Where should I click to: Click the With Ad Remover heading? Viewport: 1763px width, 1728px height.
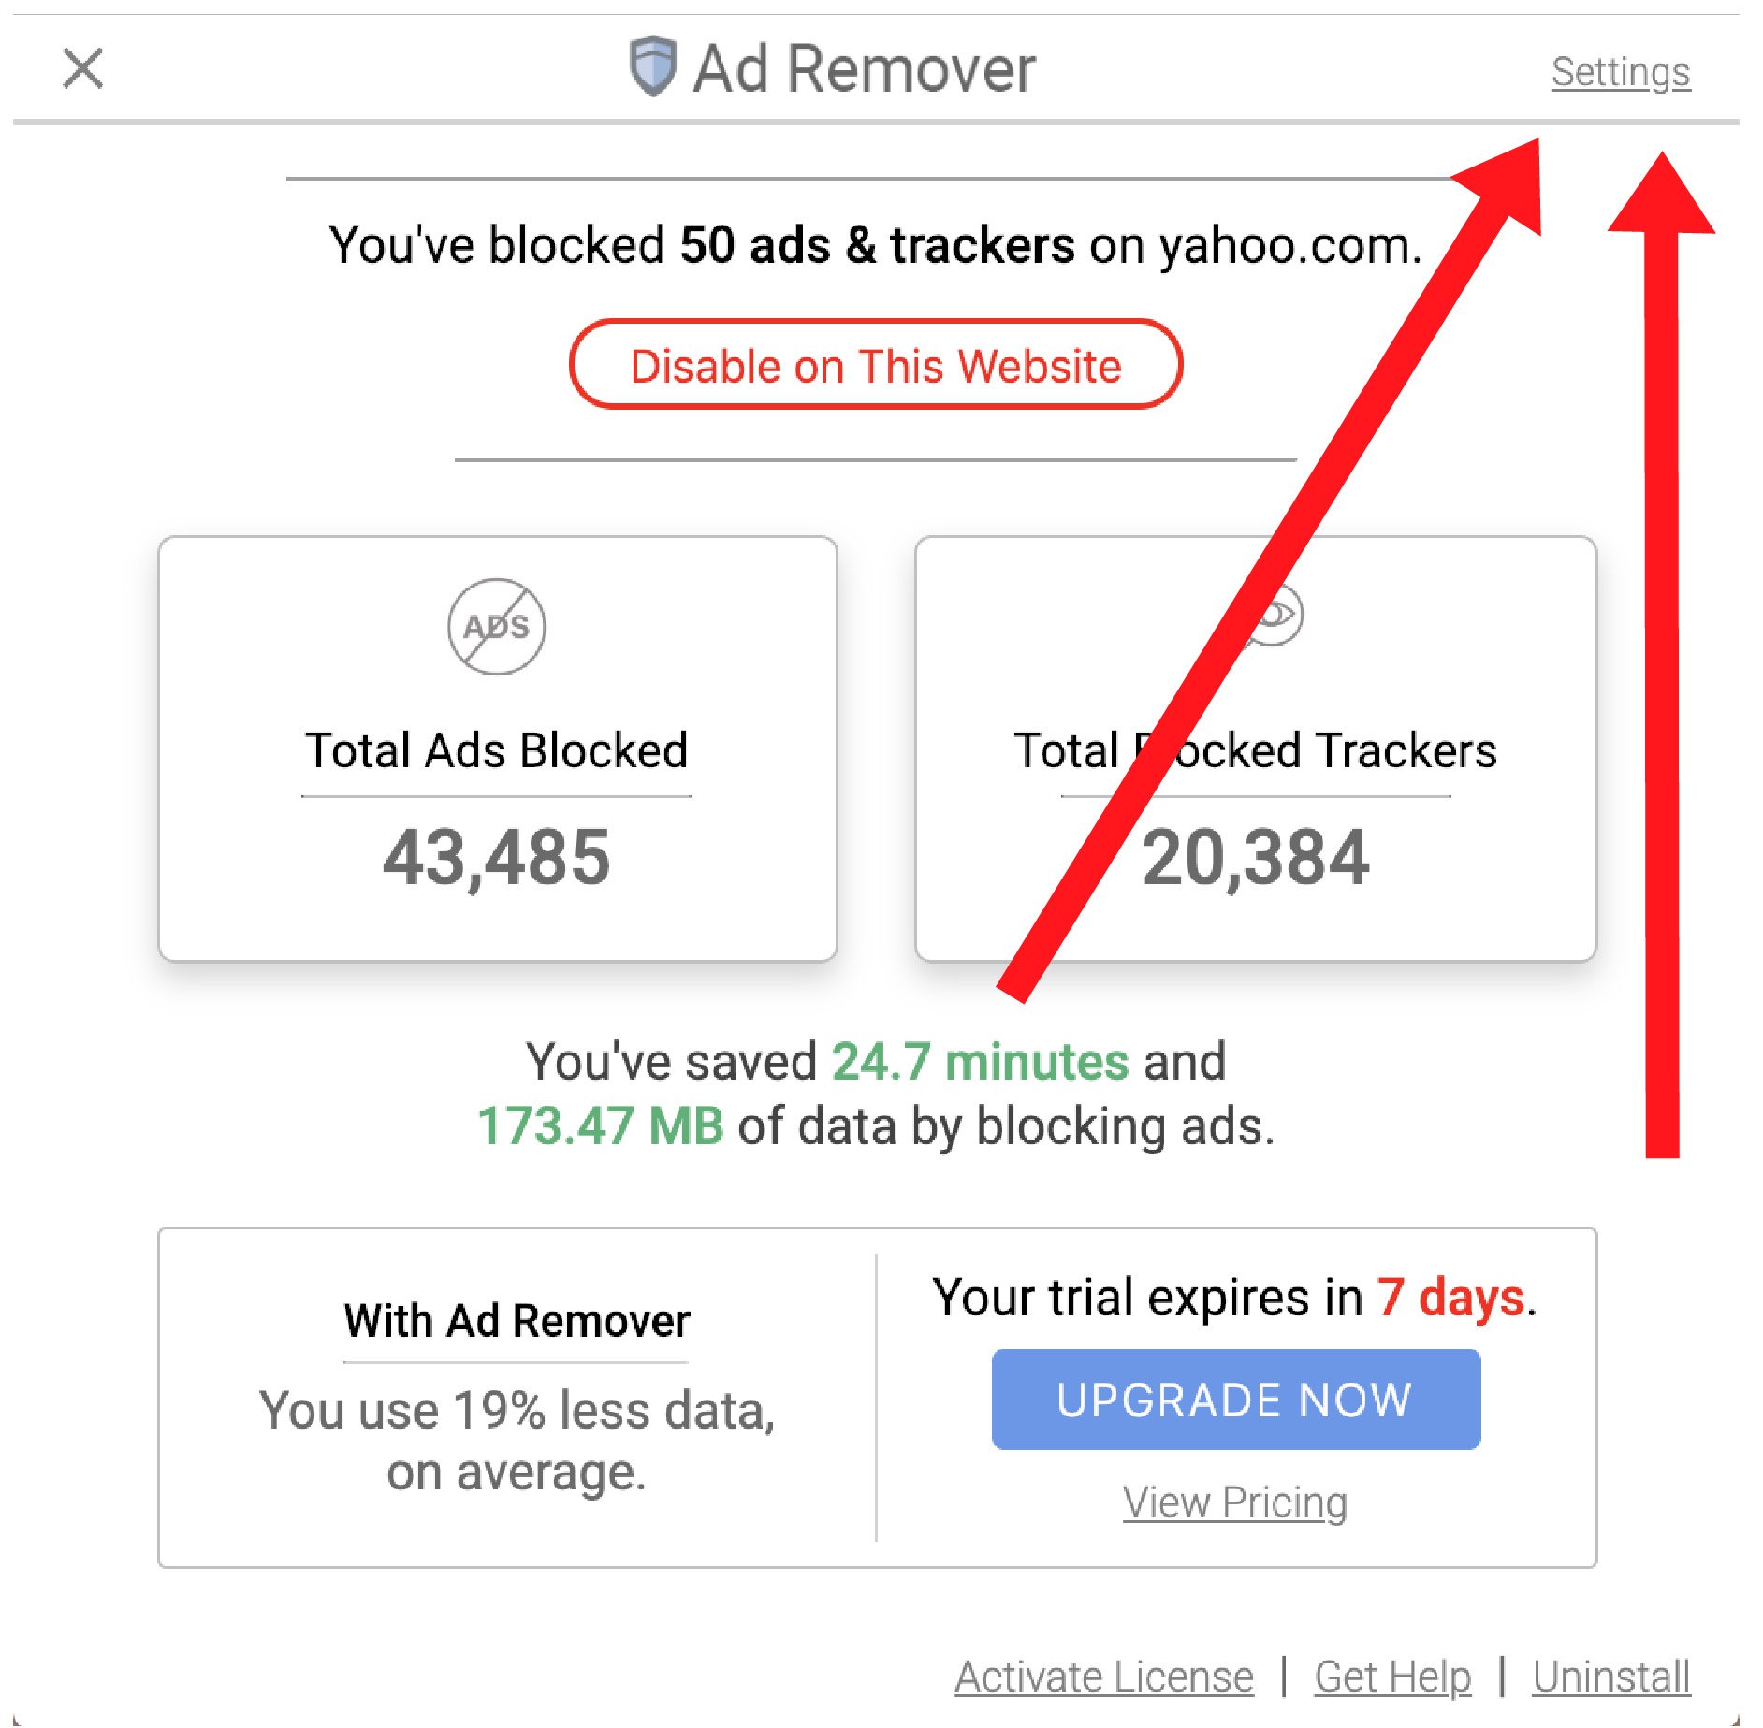point(517,1320)
